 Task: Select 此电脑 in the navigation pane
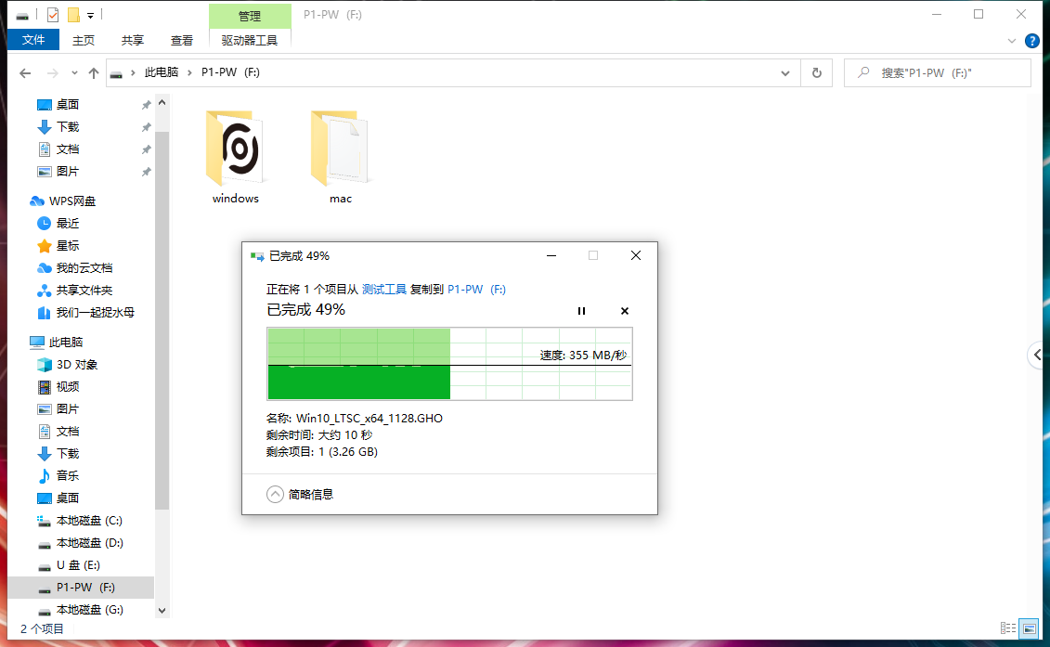coord(66,343)
